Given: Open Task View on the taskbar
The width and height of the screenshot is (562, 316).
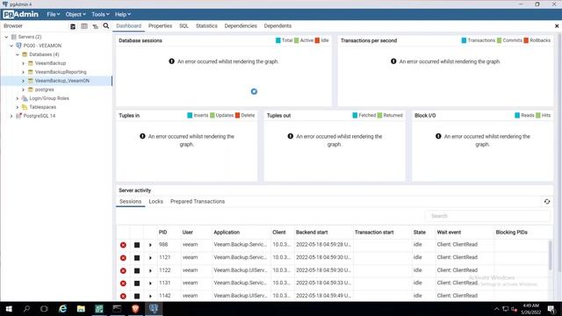Looking at the screenshot, I should pyautogui.click(x=44, y=308).
